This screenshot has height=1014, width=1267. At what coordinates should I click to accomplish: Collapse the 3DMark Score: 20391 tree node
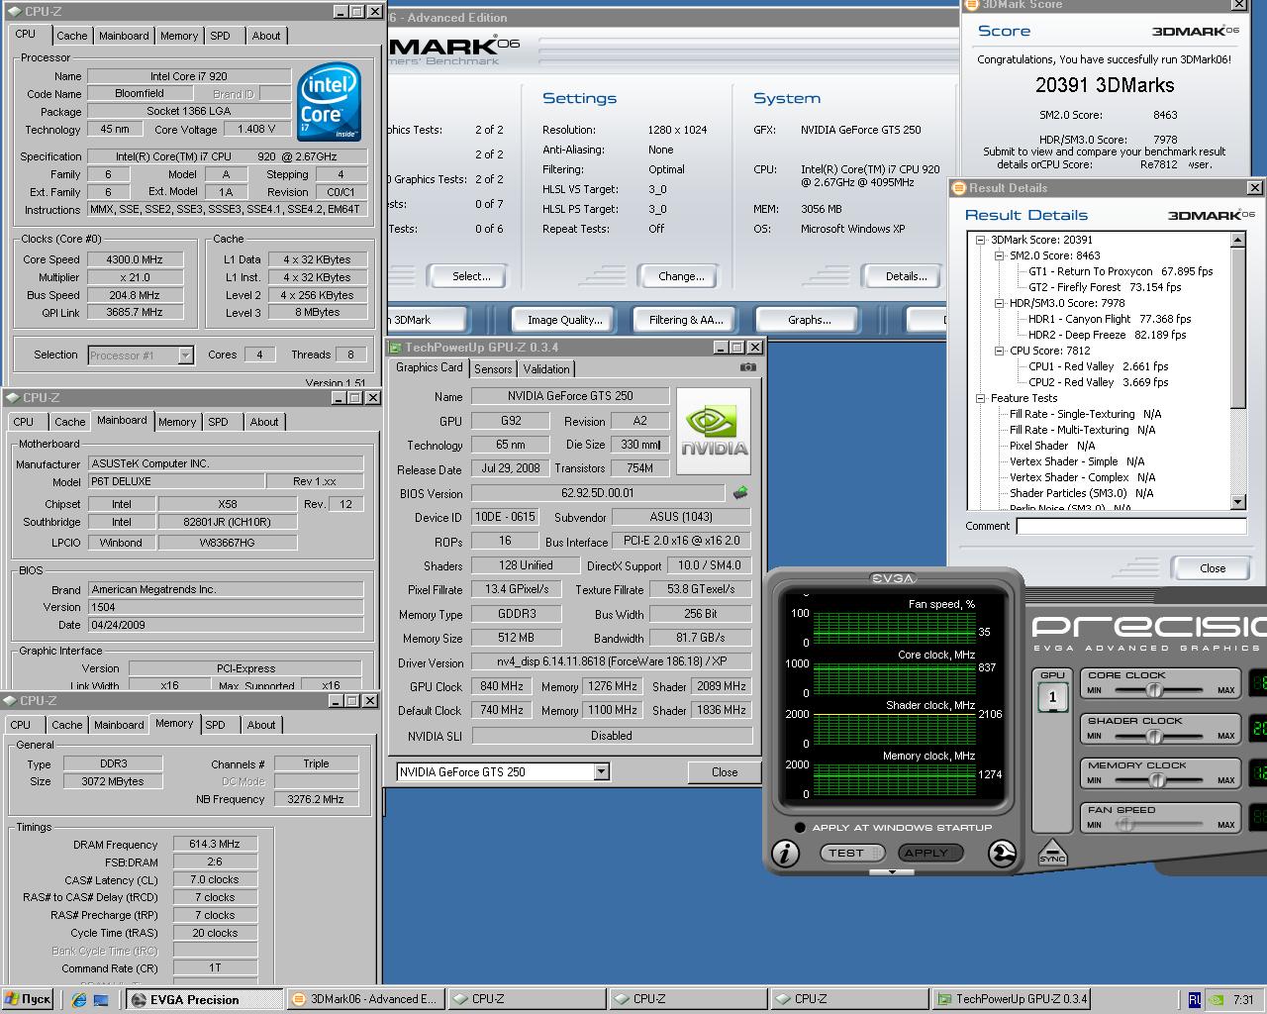981,240
